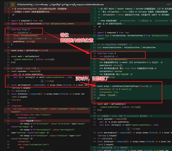Image resolution: width=172 pixels, height=151 pixels.
Task: Collapse the file diff with the header chevron
Action: coord(7,5)
